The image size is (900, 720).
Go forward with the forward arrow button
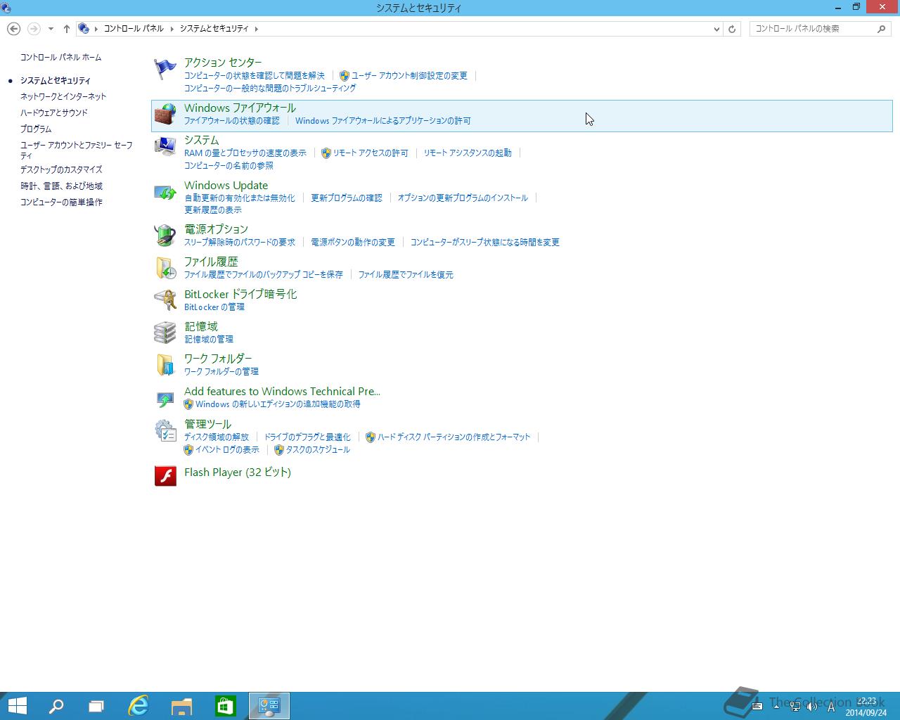pyautogui.click(x=33, y=29)
